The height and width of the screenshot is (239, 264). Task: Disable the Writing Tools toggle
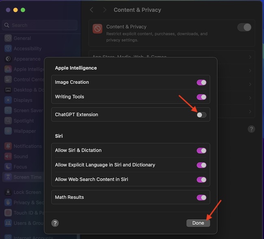pyautogui.click(x=201, y=97)
